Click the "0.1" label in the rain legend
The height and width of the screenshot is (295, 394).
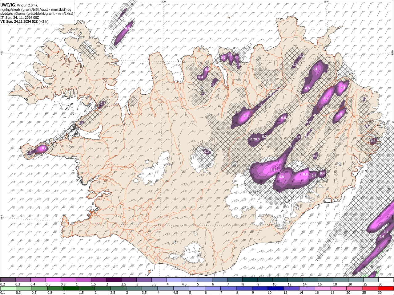[2, 293]
